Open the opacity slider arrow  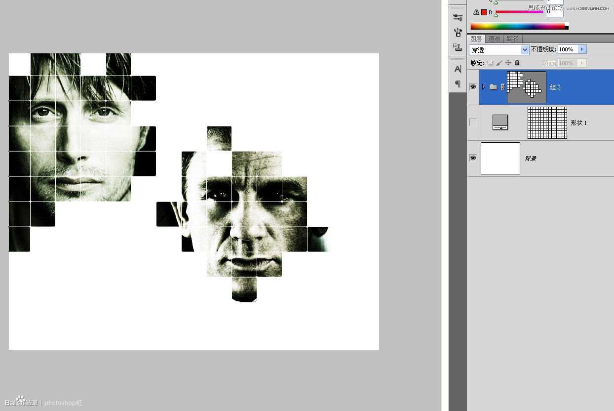(x=582, y=49)
